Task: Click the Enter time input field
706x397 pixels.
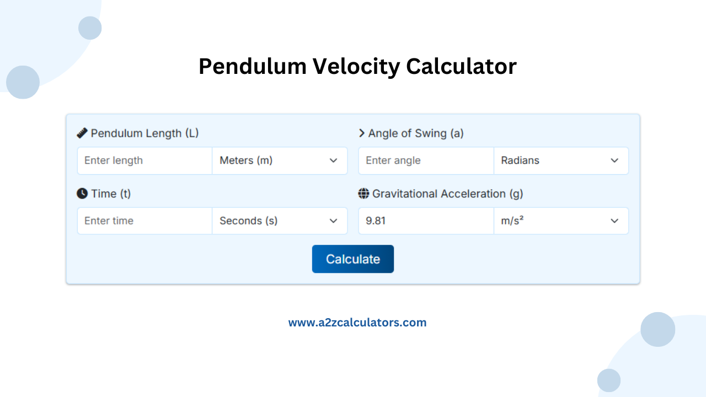Action: (145, 221)
